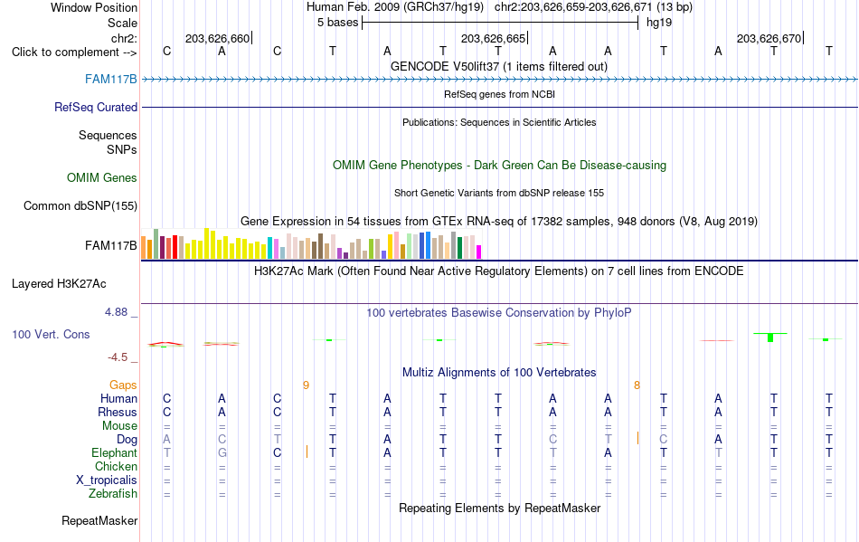Click the GENCODE V50lift37 track title
Screen dimensions: 859x542
click(x=499, y=66)
